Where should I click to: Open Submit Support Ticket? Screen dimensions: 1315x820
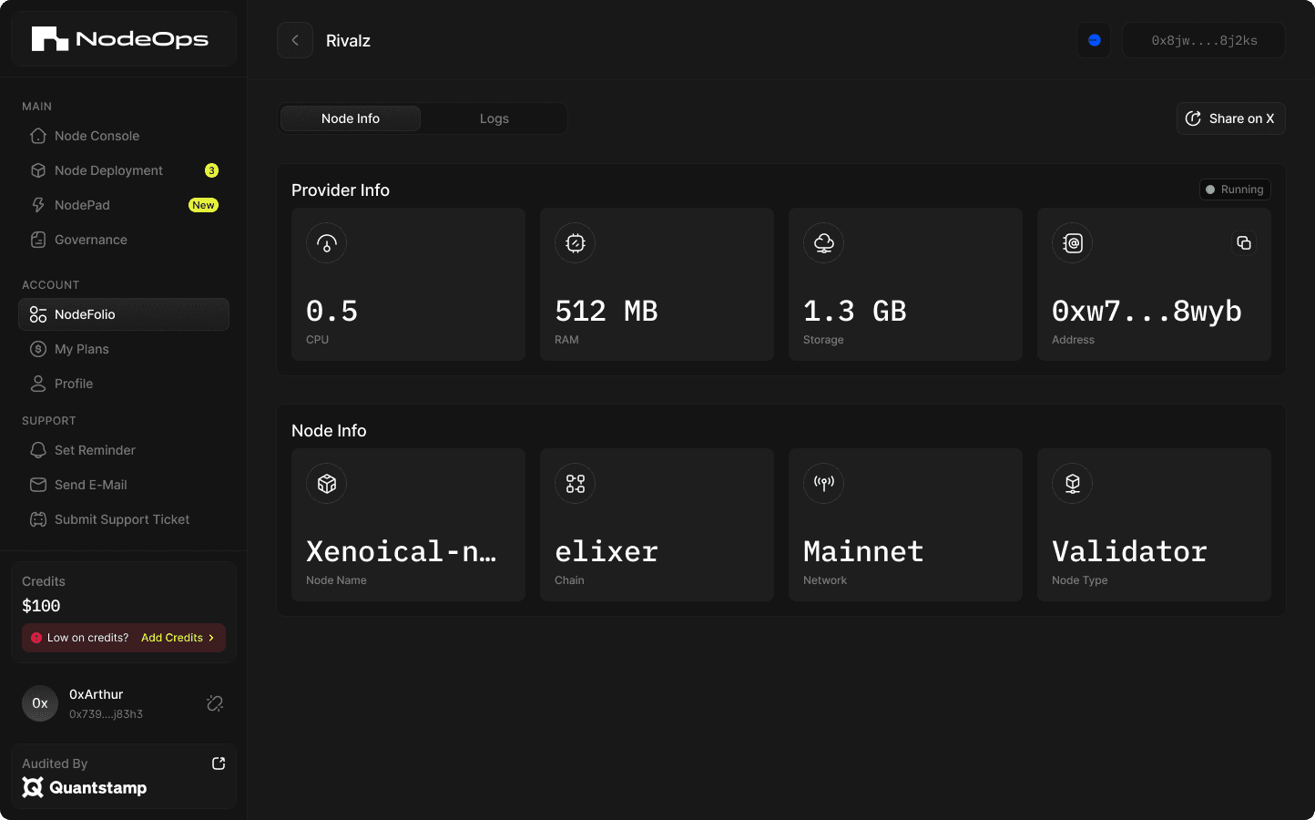(124, 519)
